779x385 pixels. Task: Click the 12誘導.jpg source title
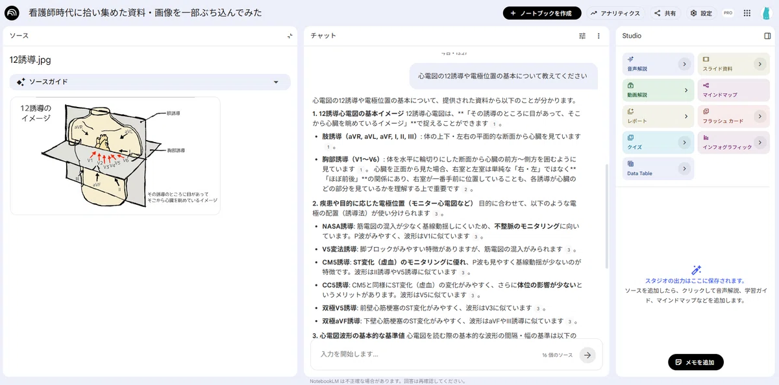coord(31,60)
